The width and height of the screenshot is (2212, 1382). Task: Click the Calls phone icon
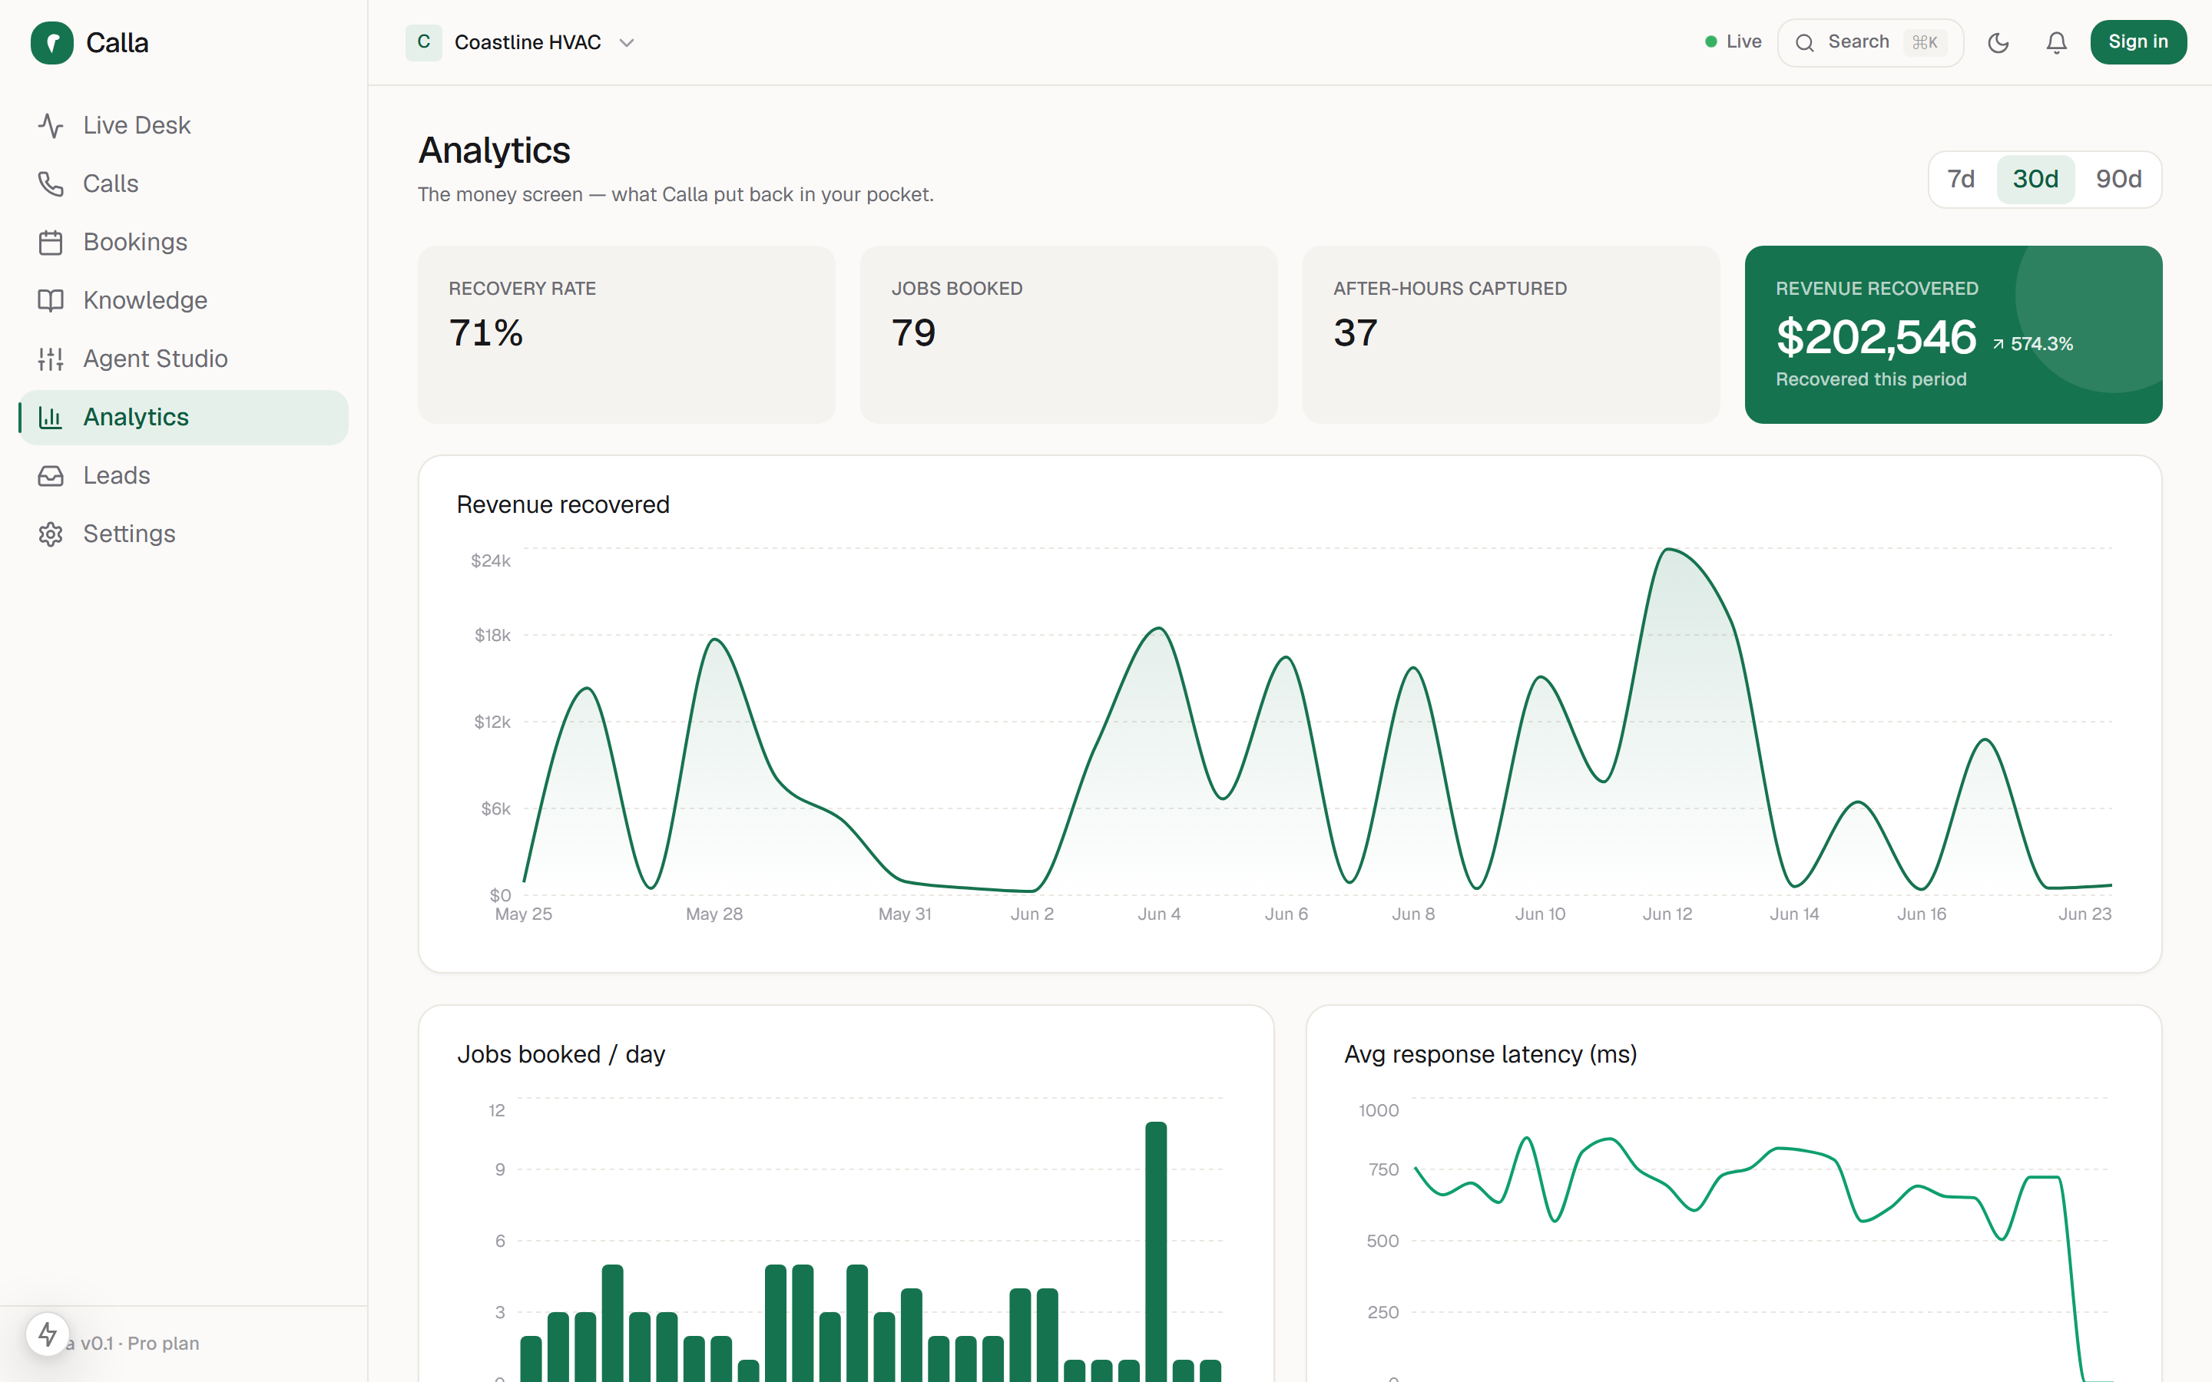tap(50, 183)
